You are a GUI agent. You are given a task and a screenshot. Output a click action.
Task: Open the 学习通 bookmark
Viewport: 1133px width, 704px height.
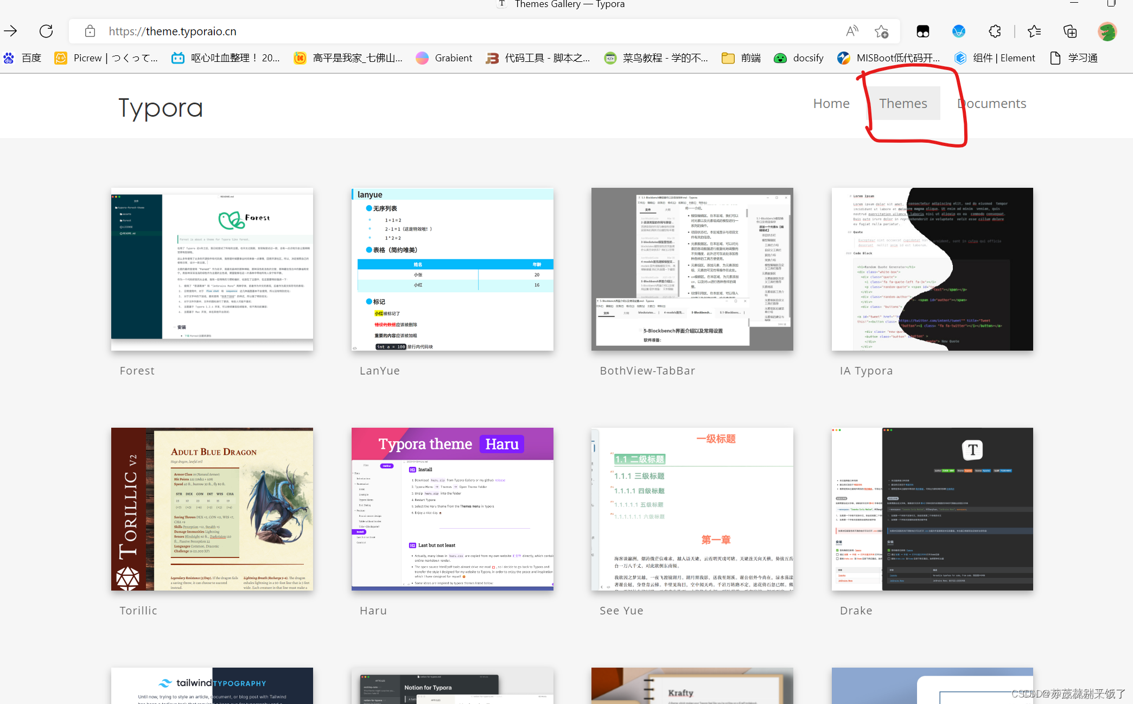click(1074, 58)
